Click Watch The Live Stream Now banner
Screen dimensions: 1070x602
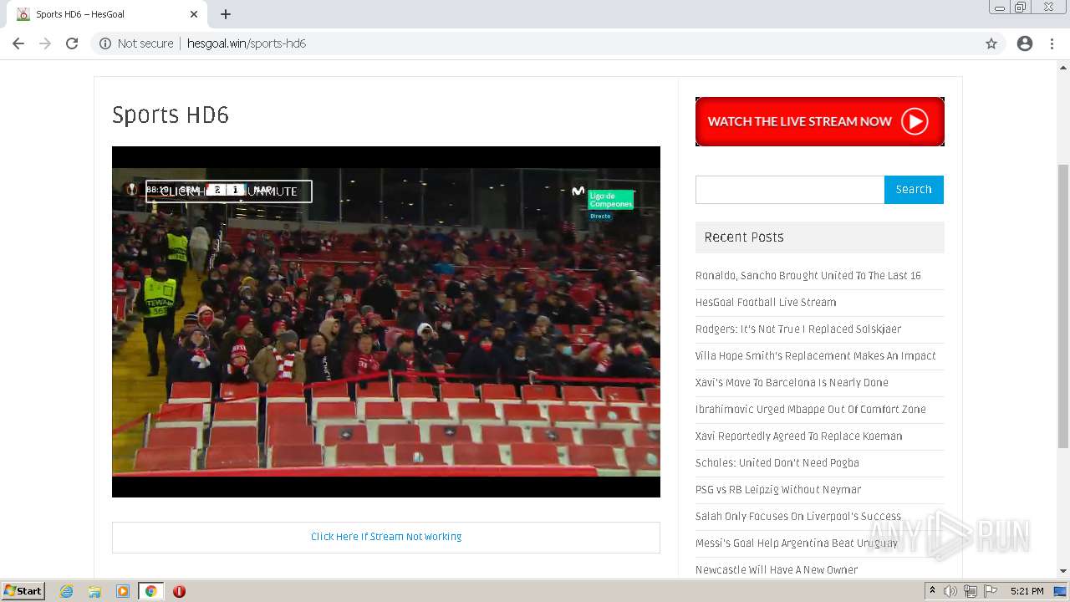(819, 121)
